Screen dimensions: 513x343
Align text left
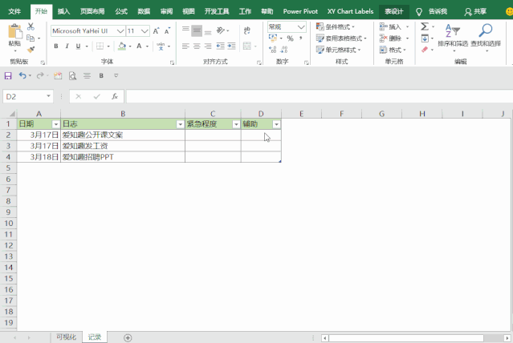(185, 46)
